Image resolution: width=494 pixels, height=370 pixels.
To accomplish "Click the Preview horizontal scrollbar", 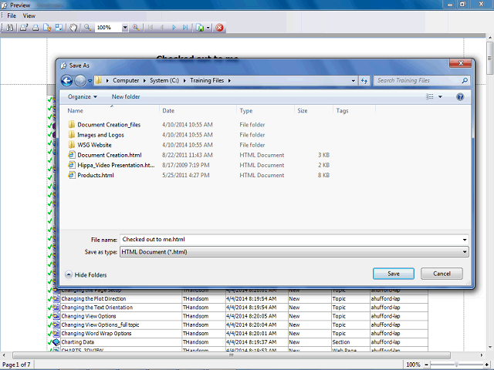I will (x=232, y=355).
